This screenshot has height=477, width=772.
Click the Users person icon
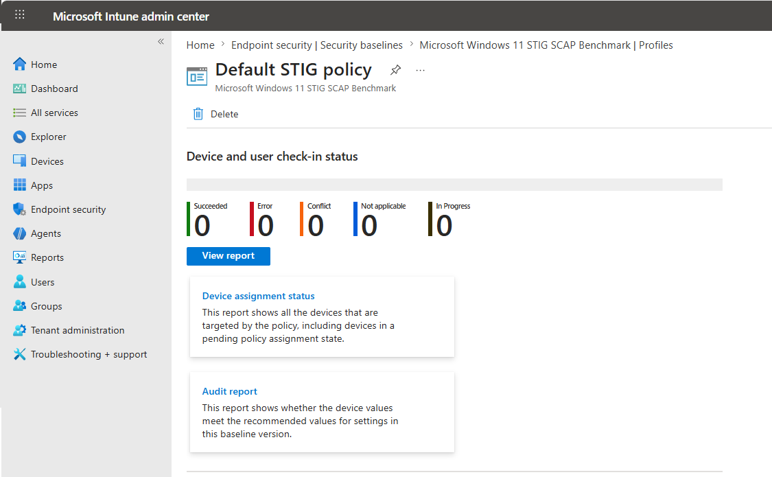tap(20, 281)
